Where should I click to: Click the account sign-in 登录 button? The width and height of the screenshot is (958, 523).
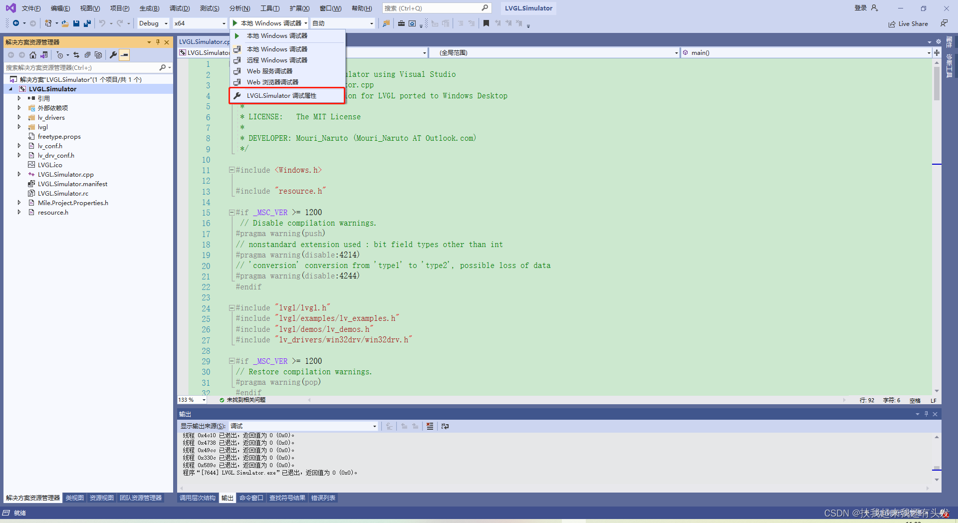[x=866, y=8]
